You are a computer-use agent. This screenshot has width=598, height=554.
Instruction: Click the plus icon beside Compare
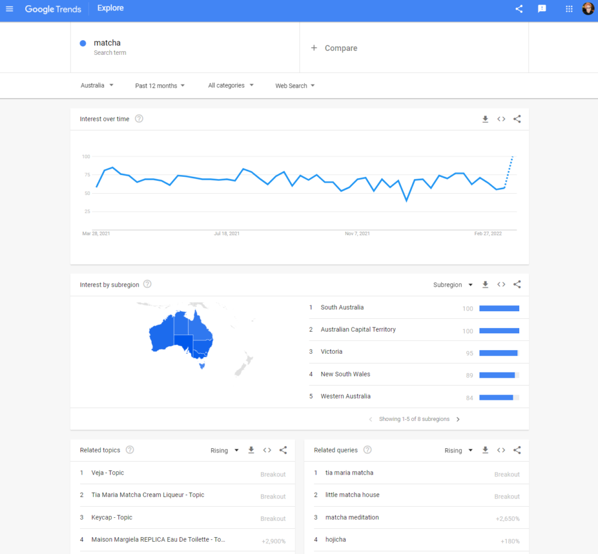(x=314, y=48)
